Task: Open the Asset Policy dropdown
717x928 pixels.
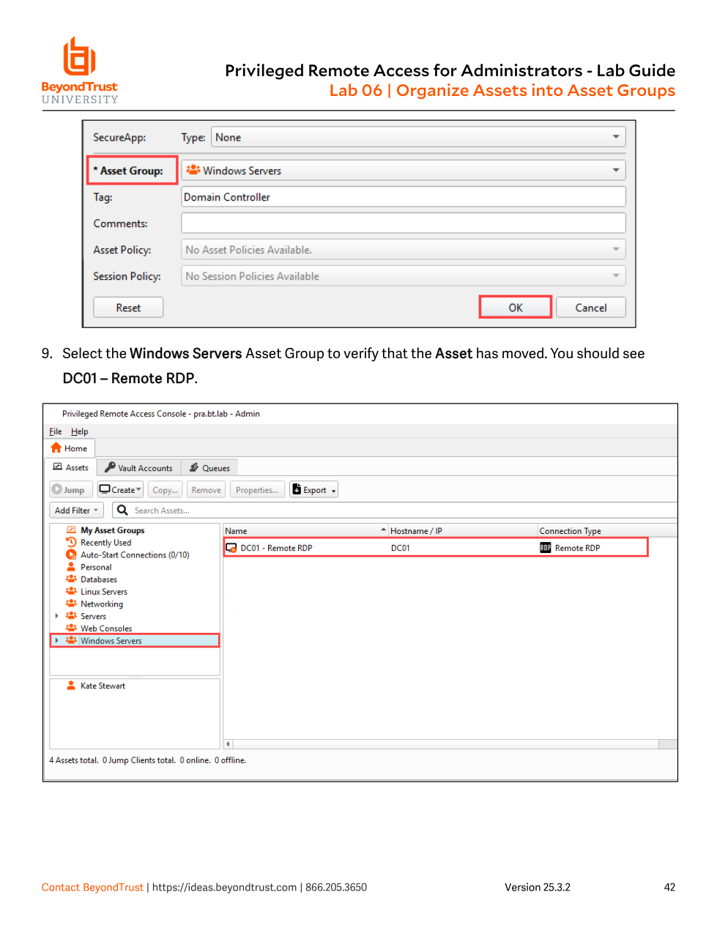Action: pos(404,250)
